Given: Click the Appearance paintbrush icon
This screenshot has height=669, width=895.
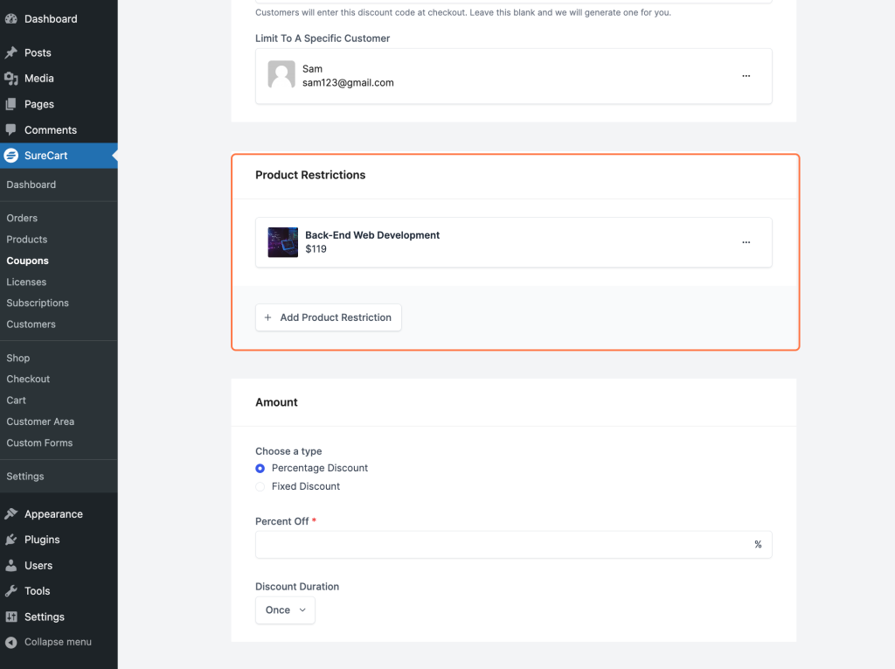Looking at the screenshot, I should [x=11, y=514].
